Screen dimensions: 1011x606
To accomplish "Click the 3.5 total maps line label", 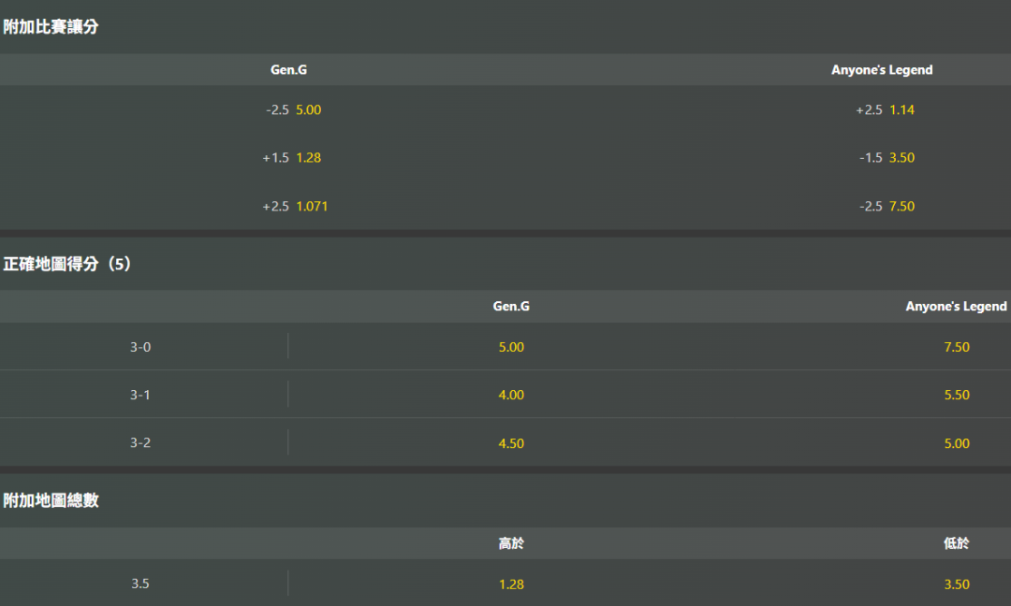I will click(x=140, y=584).
